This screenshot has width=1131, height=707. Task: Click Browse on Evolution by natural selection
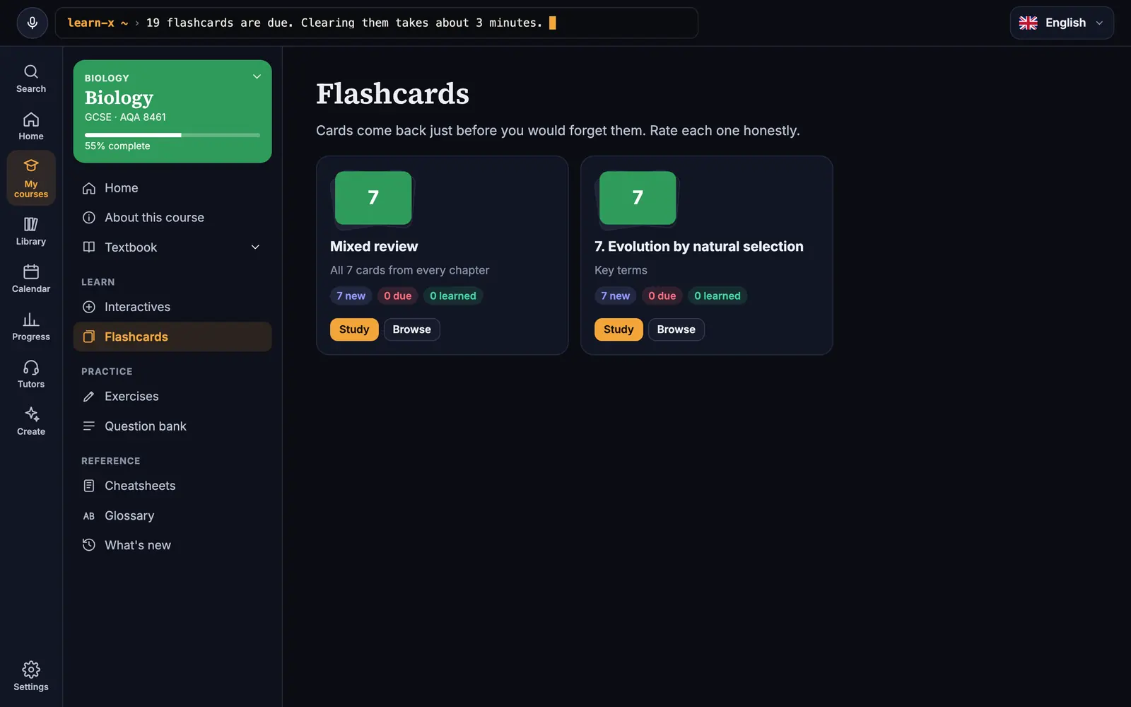click(x=676, y=329)
